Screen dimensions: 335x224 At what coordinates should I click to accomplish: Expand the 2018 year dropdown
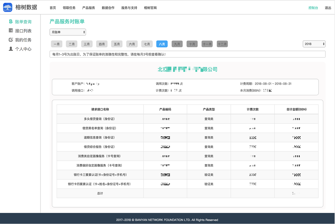tap(314, 44)
